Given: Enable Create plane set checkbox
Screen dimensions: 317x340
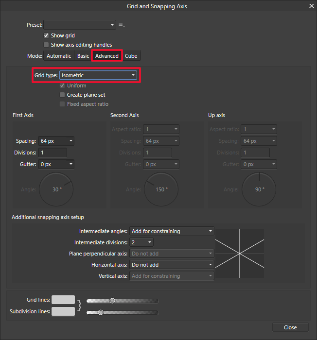Looking at the screenshot, I should click(62, 95).
